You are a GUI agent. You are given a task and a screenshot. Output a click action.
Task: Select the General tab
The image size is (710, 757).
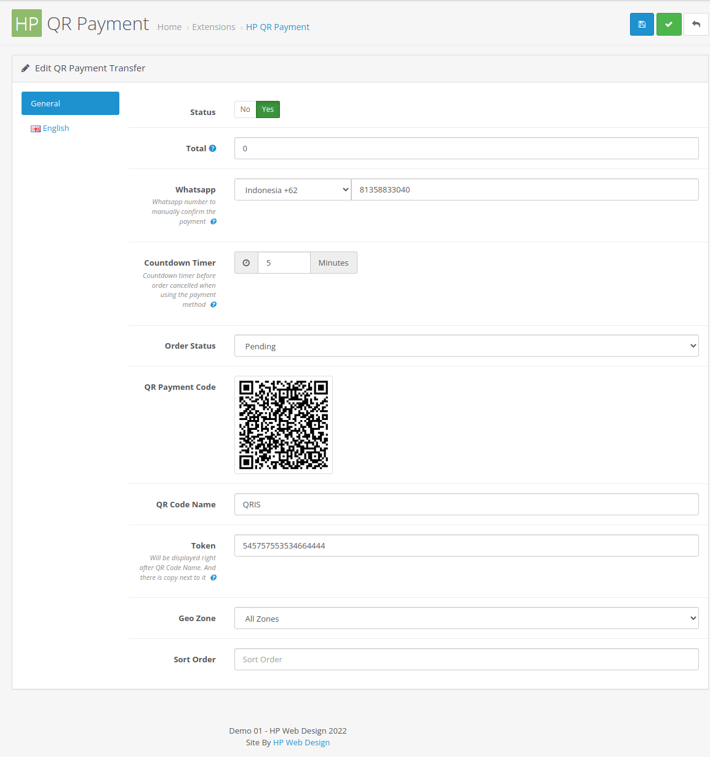[70, 103]
